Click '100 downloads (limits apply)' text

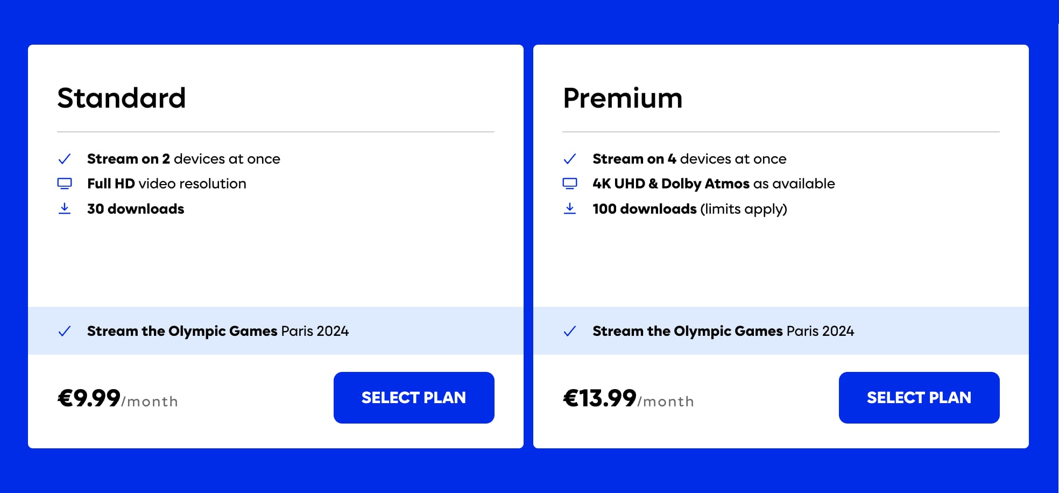pyautogui.click(x=690, y=209)
